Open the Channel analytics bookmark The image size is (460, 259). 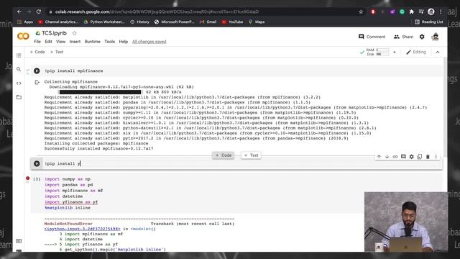(58, 22)
